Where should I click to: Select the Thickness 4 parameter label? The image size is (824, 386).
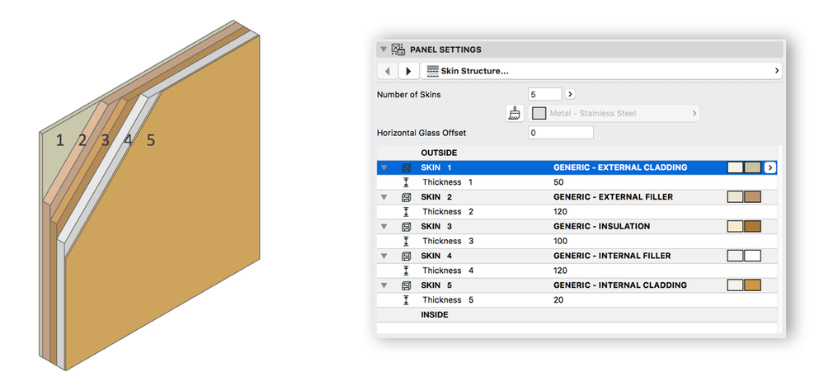(448, 271)
